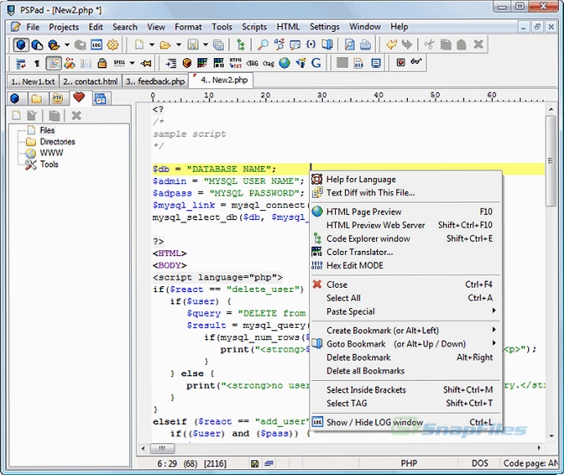Click the macro record icon
This screenshot has height=475, width=564.
coord(401,63)
